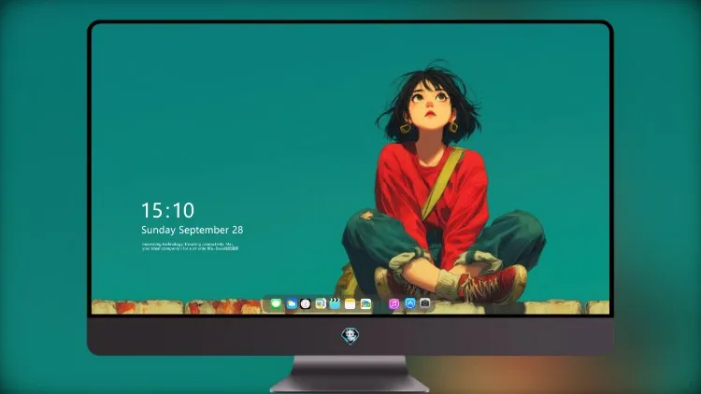Open the Weather app in dock
The height and width of the screenshot is (394, 701).
(x=292, y=304)
